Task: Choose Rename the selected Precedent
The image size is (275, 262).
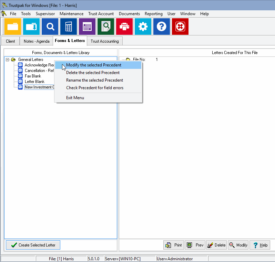Action: [98, 80]
